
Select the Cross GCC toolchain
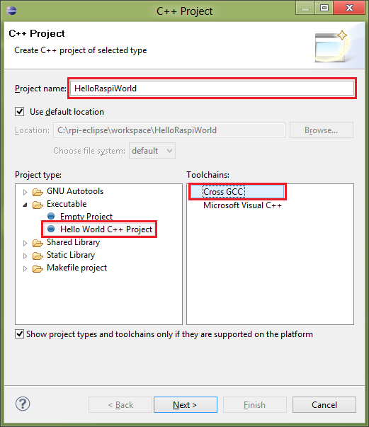coord(223,192)
